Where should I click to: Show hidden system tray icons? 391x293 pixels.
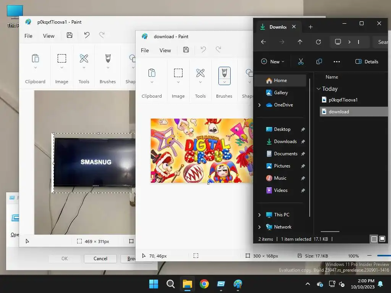(x=308, y=284)
